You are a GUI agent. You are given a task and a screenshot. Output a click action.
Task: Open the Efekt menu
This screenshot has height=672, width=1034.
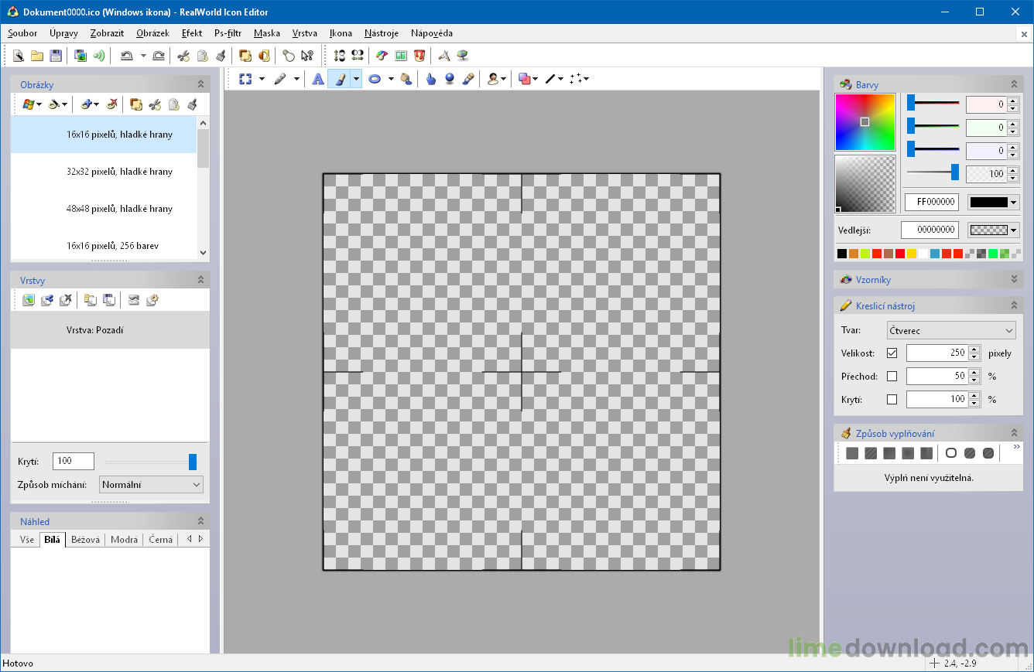(192, 33)
